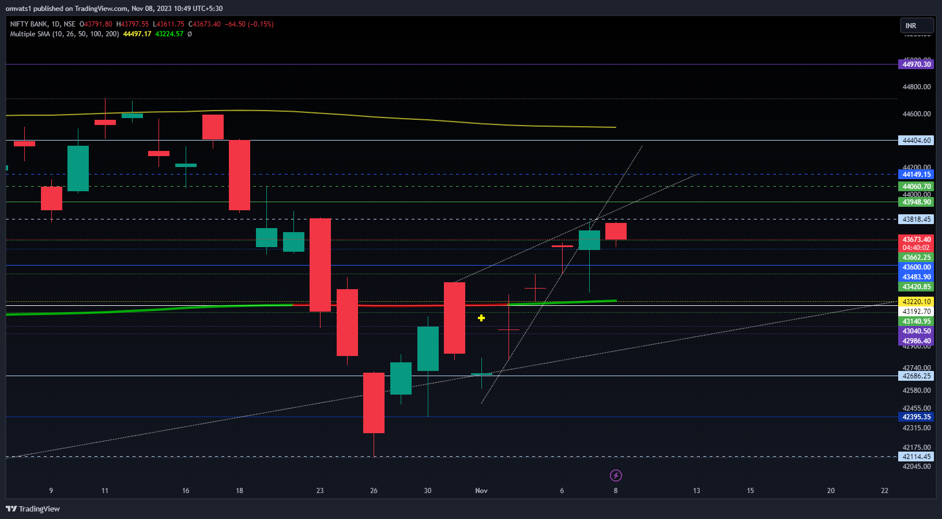Viewport: 942px width, 519px height.
Task: Select the 43662.25 green price label
Action: [916, 257]
